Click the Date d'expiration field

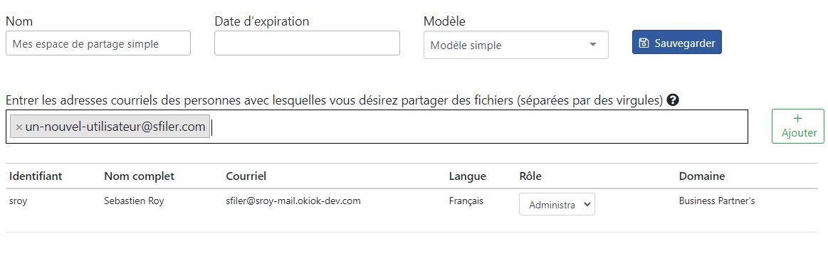[307, 43]
